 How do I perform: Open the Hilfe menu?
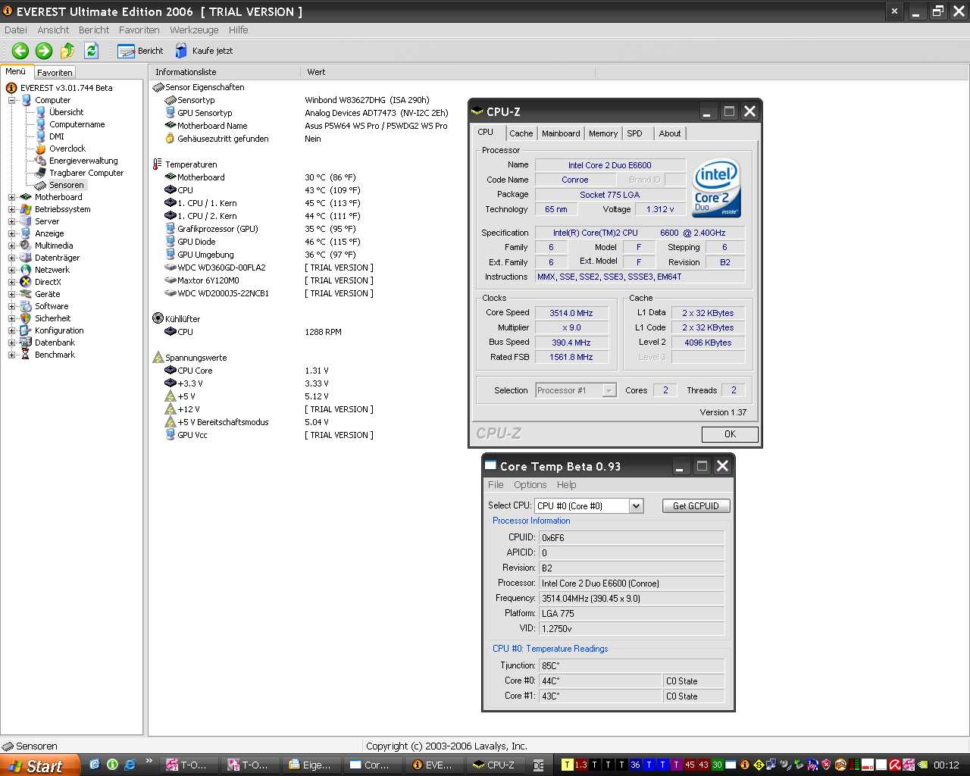[238, 30]
